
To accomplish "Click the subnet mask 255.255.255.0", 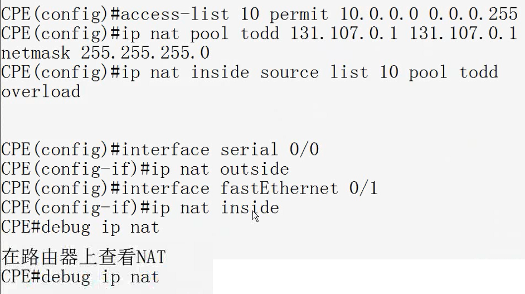I will [145, 53].
